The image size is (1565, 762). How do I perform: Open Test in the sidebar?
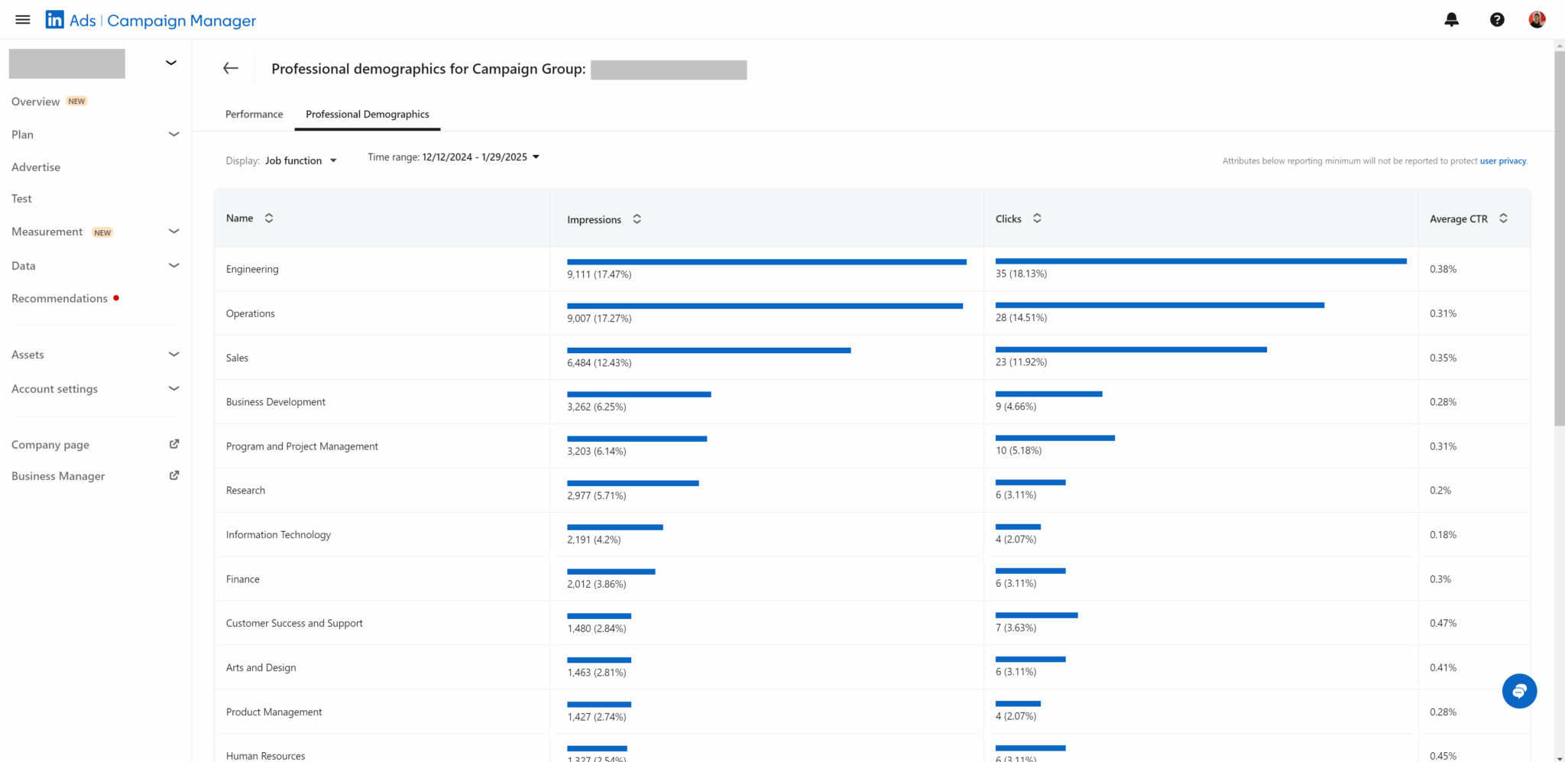click(x=21, y=198)
